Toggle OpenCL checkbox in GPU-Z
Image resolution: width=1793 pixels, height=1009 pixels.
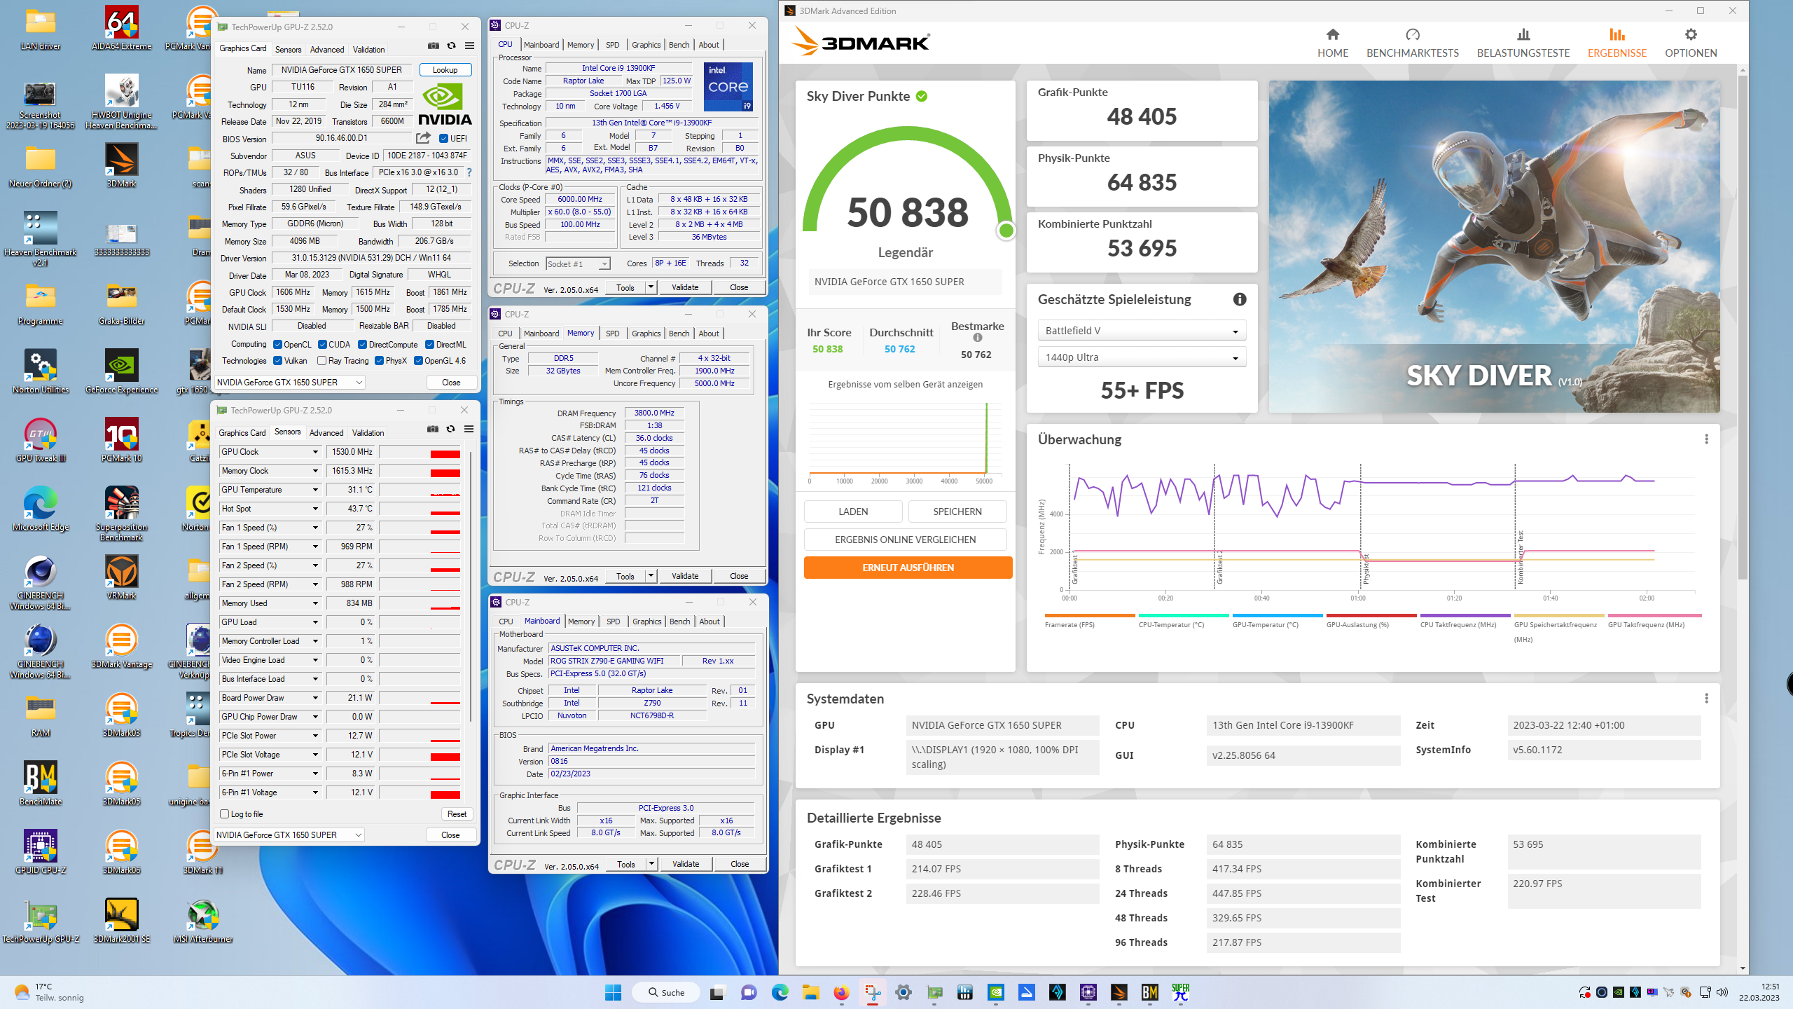pyautogui.click(x=277, y=345)
